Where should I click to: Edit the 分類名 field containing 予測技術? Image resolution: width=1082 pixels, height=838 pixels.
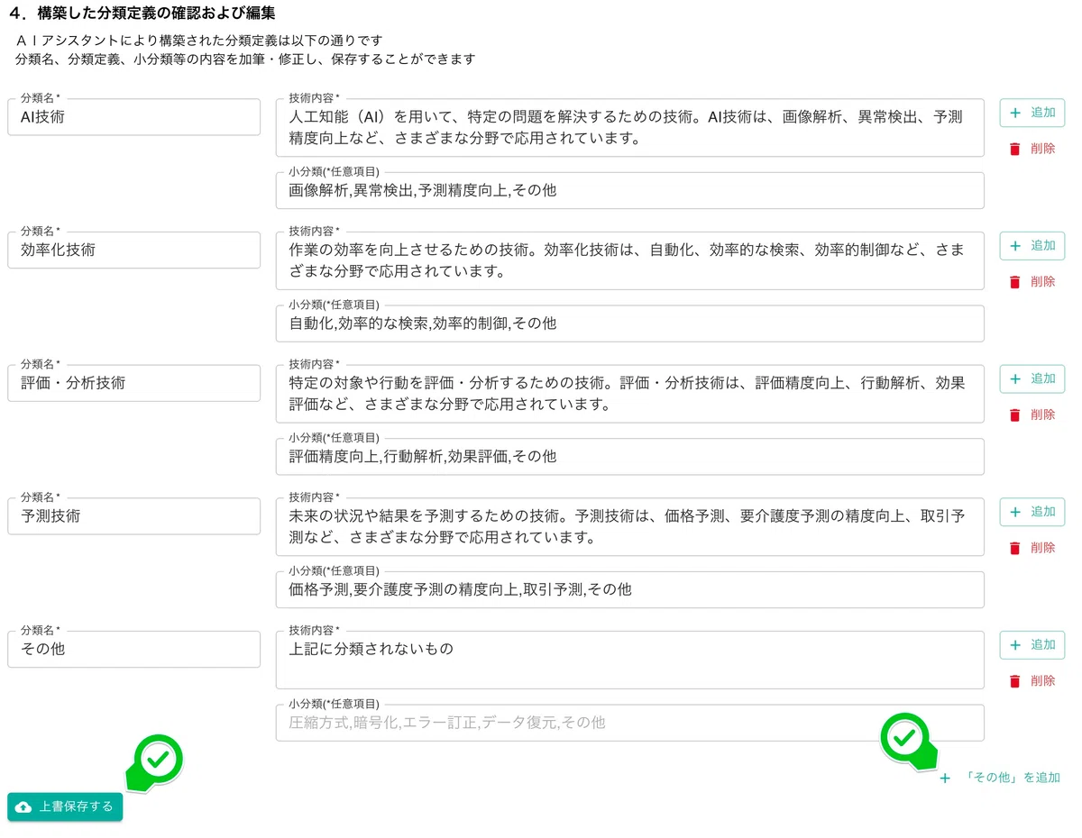click(134, 516)
